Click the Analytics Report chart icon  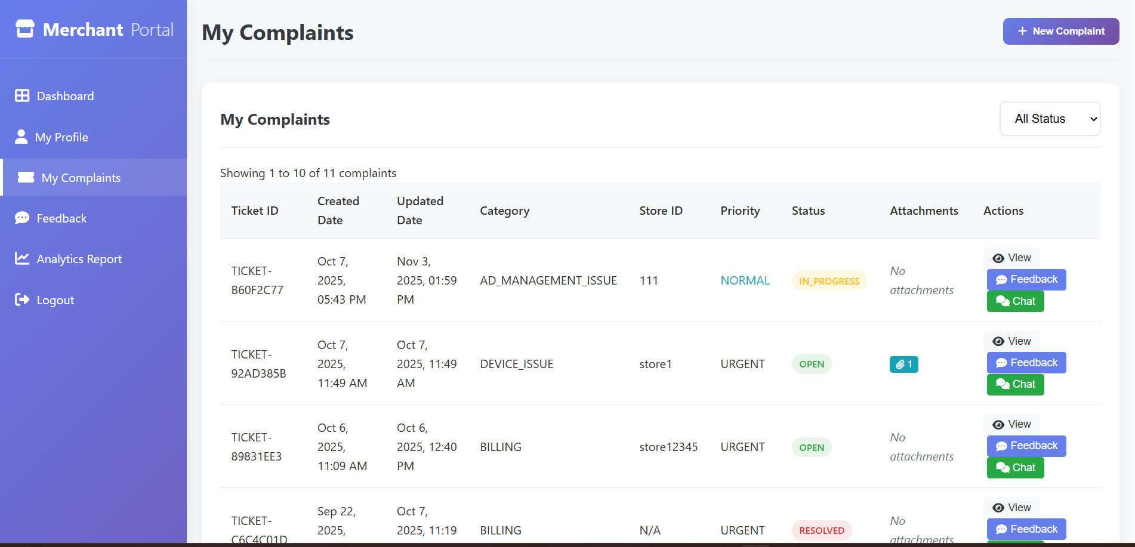(22, 258)
